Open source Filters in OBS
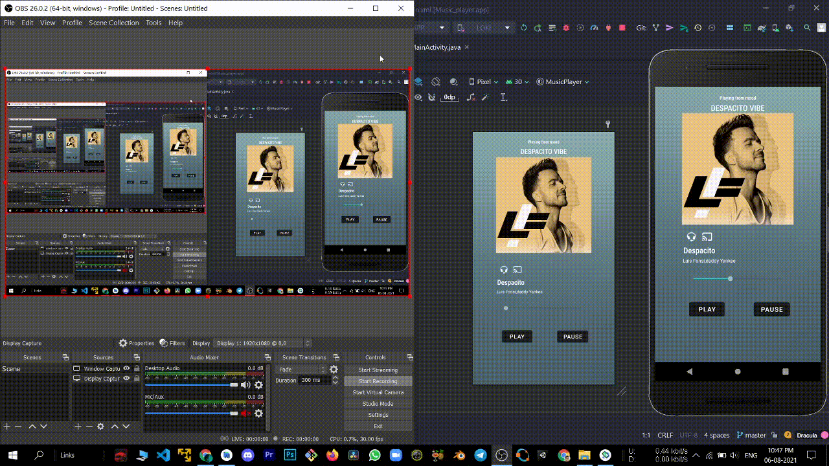 click(x=172, y=343)
